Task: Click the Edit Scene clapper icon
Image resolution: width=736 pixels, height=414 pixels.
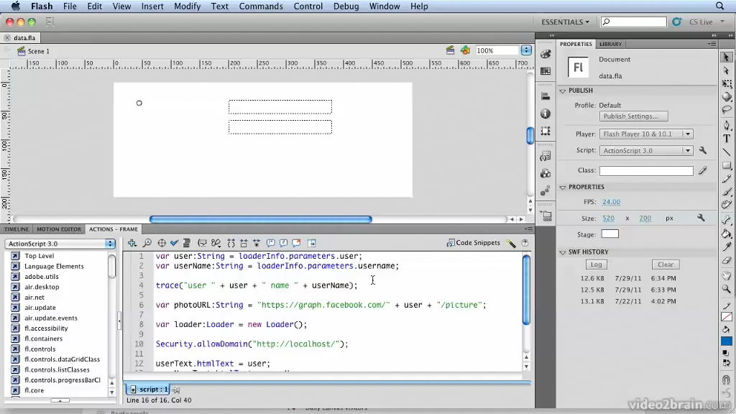Action: (x=450, y=50)
